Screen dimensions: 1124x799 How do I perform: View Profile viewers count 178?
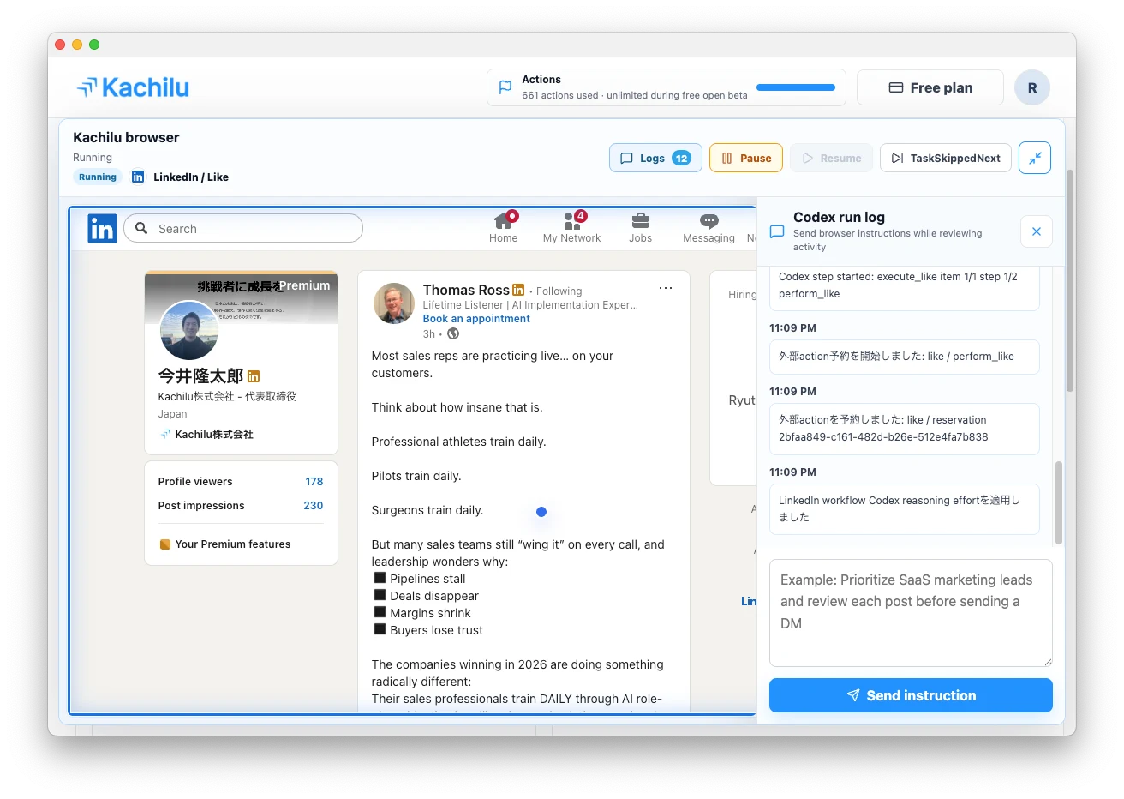(314, 482)
